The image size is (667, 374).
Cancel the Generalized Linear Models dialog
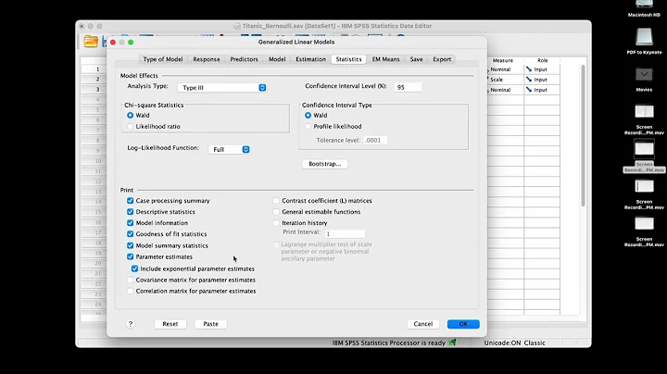pos(422,324)
